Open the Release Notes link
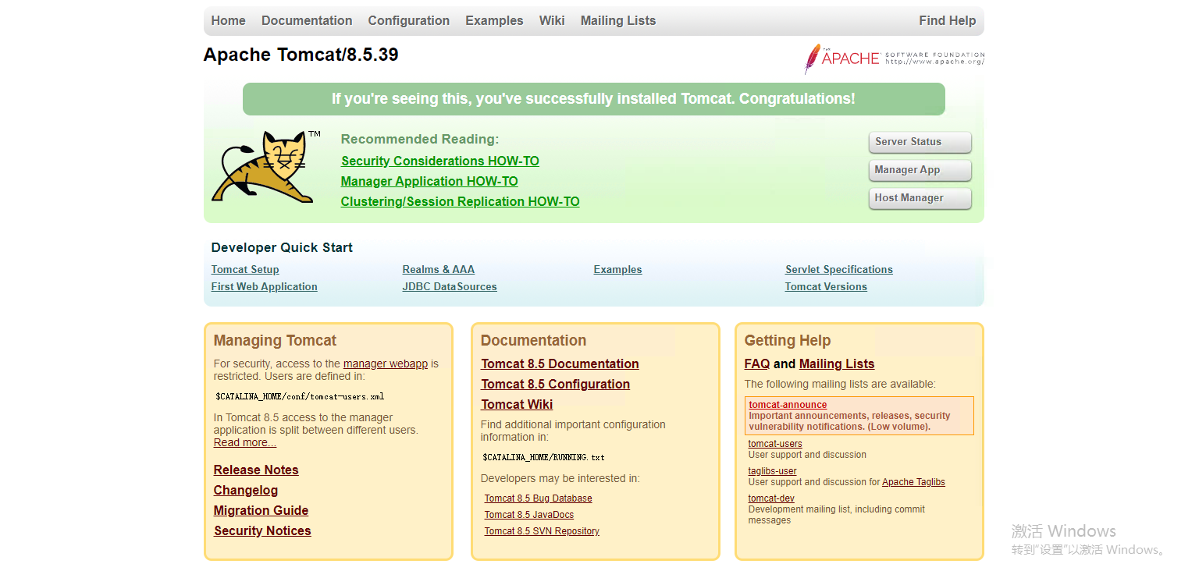The width and height of the screenshot is (1199, 571). pos(256,470)
